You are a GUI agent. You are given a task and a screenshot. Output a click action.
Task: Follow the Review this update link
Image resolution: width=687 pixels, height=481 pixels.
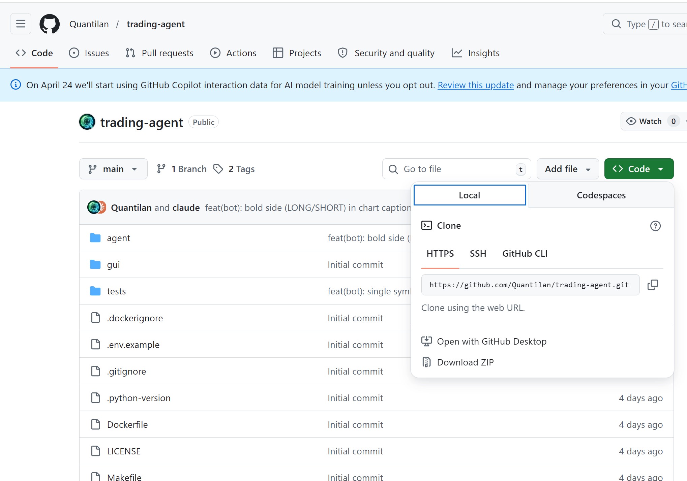coord(475,85)
